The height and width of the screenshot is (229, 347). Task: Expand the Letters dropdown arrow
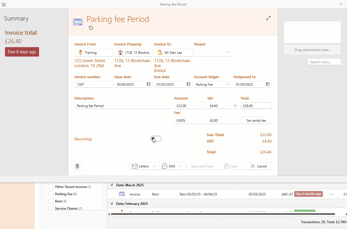(x=154, y=166)
